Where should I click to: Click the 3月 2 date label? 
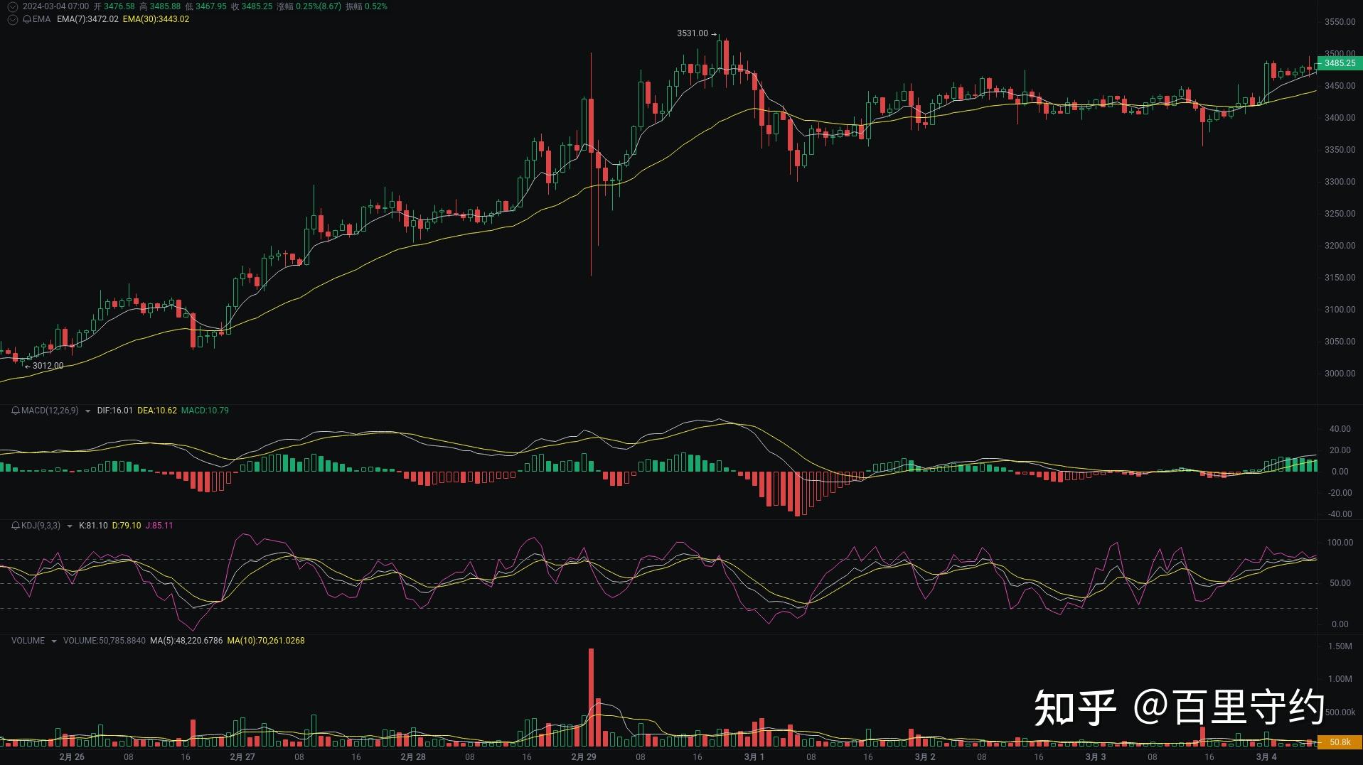[x=925, y=757]
